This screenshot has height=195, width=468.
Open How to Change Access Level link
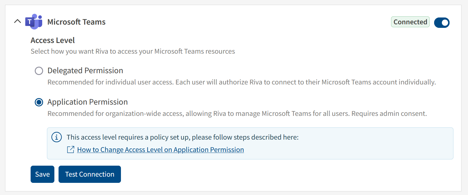pos(160,150)
